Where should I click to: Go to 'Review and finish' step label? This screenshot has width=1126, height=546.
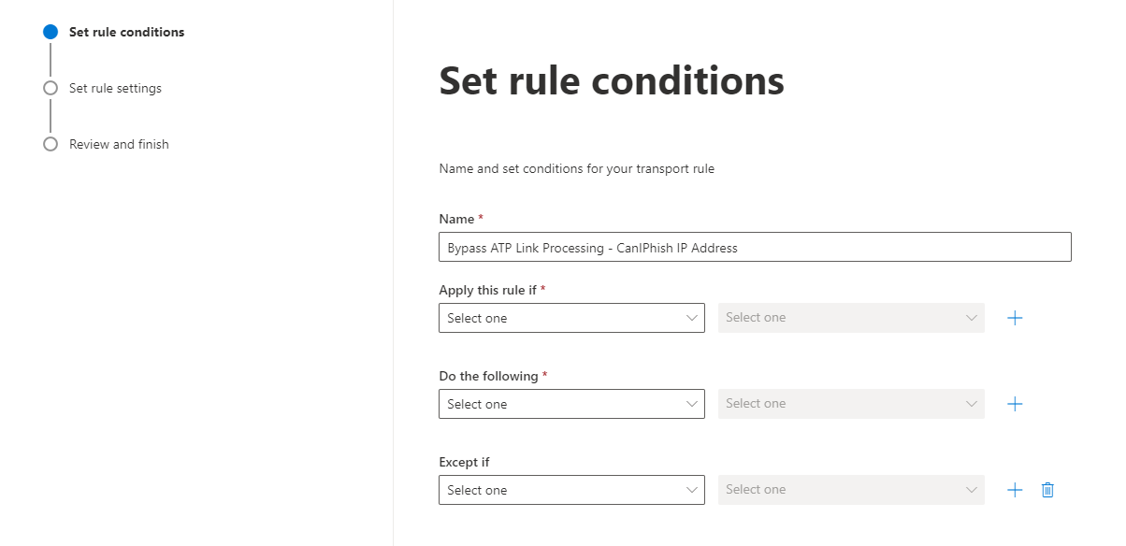(119, 144)
